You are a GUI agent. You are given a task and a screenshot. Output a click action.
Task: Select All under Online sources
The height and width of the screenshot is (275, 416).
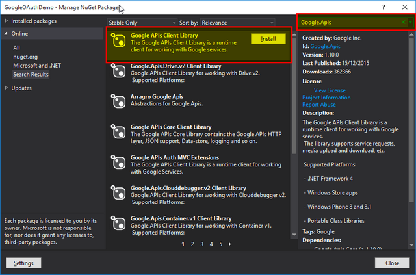point(16,47)
